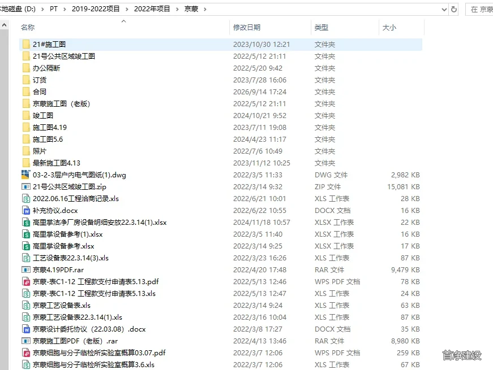Expand the chevron after PT in path
Viewport: 493px width, 370px height.
point(65,9)
